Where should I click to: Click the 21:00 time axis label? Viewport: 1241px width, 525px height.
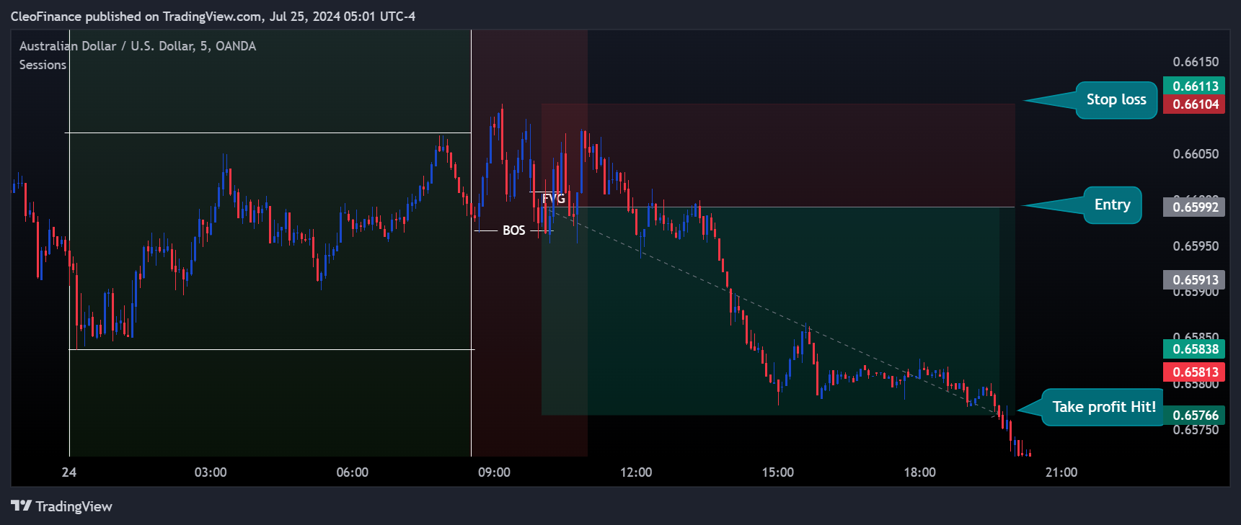pyautogui.click(x=1061, y=472)
